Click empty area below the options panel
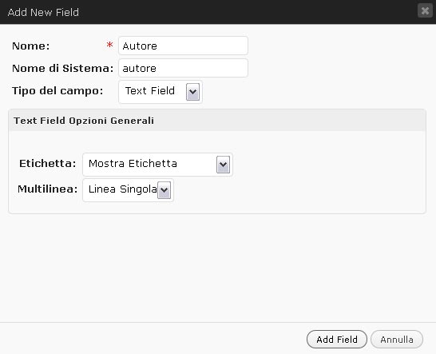The height and width of the screenshot is (354, 436). tap(217, 267)
